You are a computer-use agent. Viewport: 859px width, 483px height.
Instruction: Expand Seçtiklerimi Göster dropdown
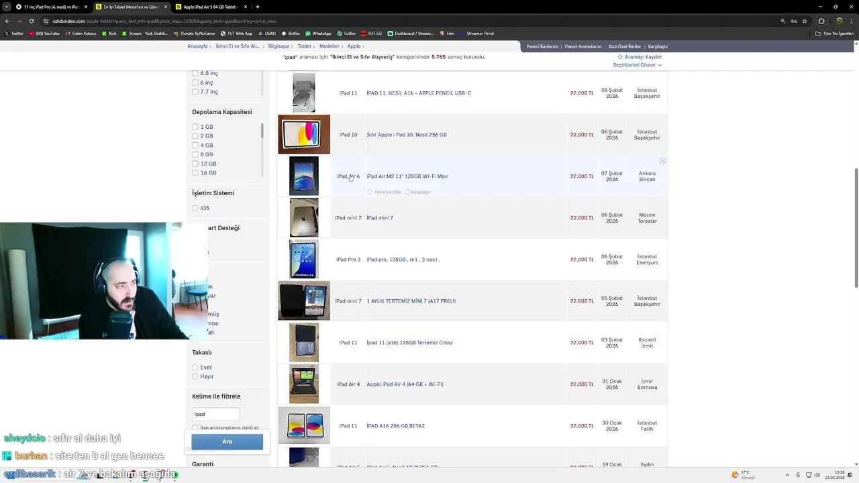(x=637, y=65)
